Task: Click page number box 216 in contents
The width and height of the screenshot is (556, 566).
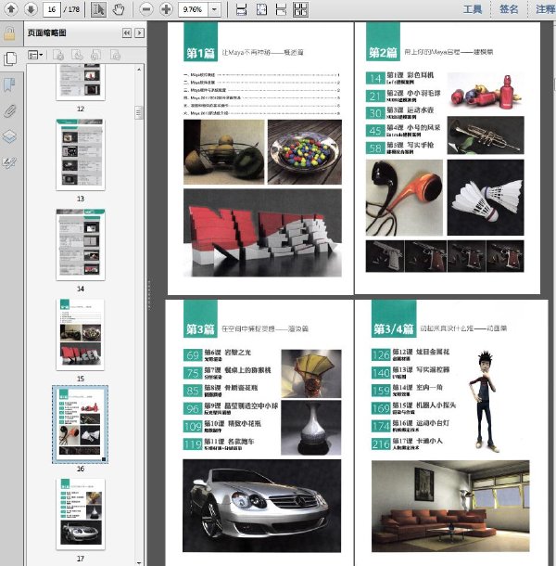Action: point(381,444)
